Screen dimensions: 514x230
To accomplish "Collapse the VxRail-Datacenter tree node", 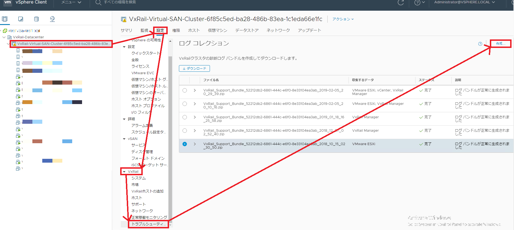I will click(x=4, y=37).
